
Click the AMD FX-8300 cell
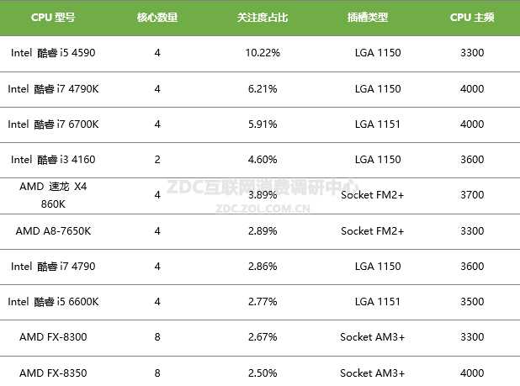coord(53,337)
